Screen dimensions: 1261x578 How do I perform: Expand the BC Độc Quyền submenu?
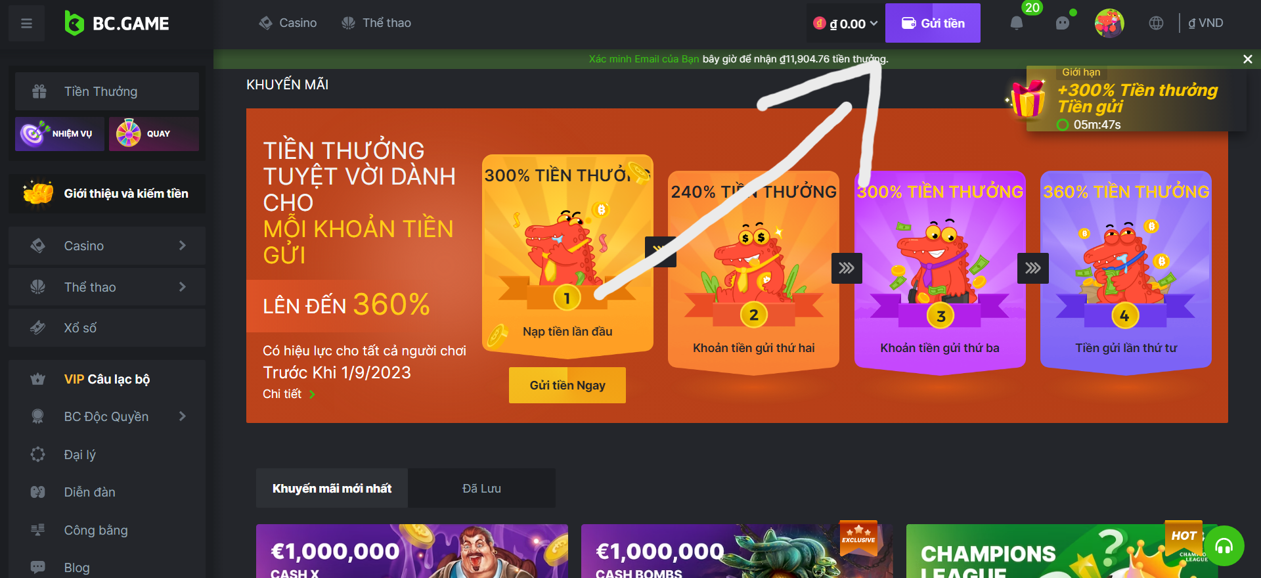coord(107,416)
